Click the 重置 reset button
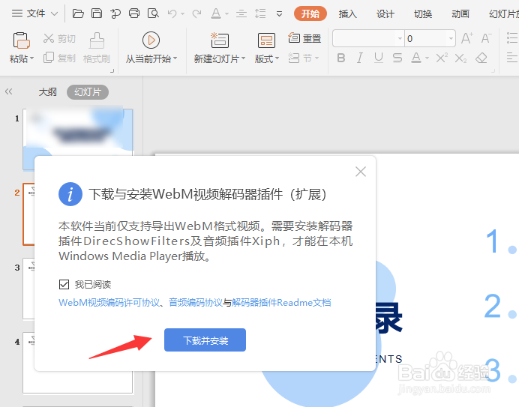 point(304,38)
